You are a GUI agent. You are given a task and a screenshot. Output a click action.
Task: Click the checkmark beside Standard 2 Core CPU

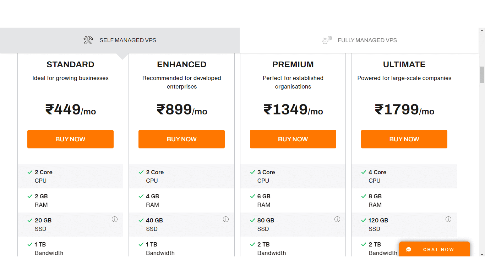[x=30, y=172]
